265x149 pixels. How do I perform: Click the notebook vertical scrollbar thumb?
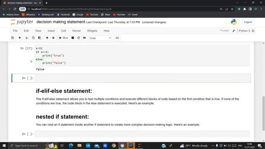(x=263, y=113)
